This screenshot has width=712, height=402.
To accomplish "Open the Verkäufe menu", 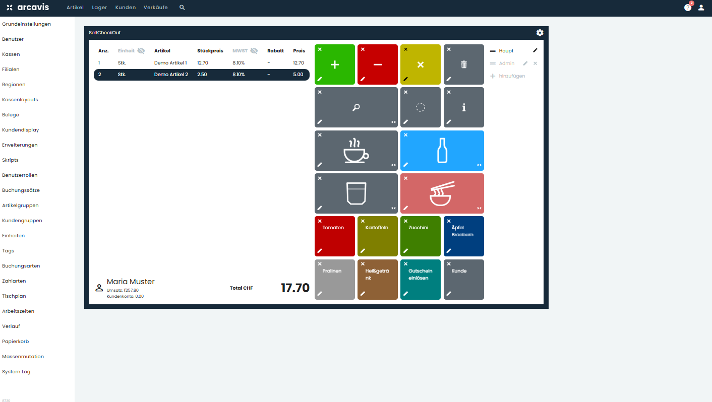I will [x=155, y=8].
